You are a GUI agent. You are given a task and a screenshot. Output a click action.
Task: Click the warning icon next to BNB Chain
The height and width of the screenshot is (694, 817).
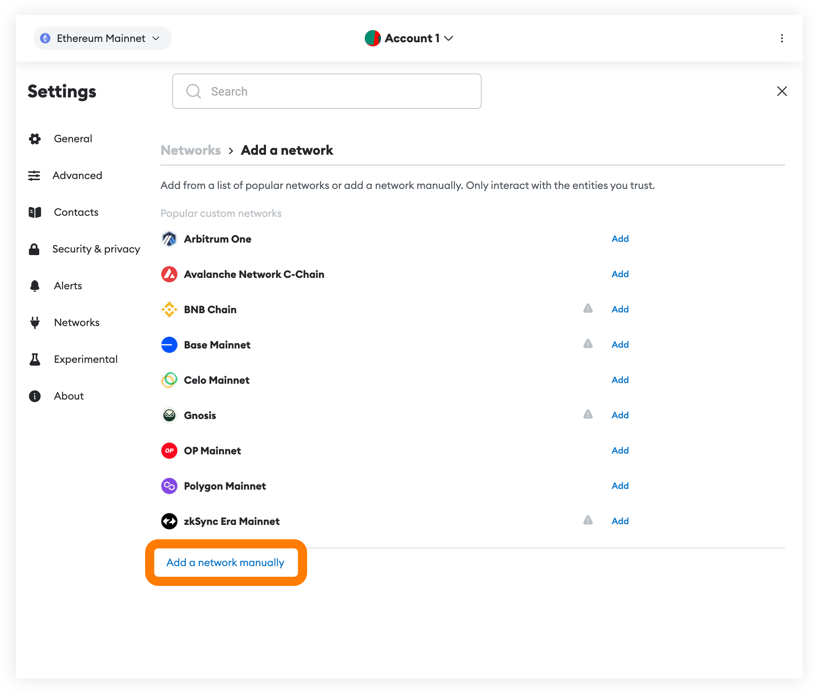[x=587, y=309]
